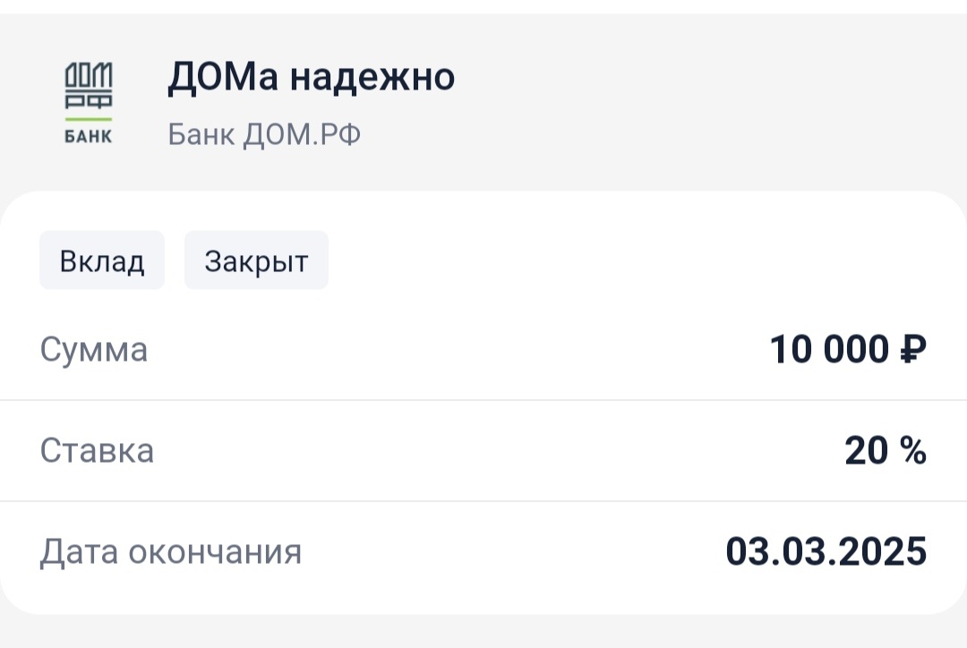
Task: Click the divider below the Ставка row
Action: (x=483, y=501)
